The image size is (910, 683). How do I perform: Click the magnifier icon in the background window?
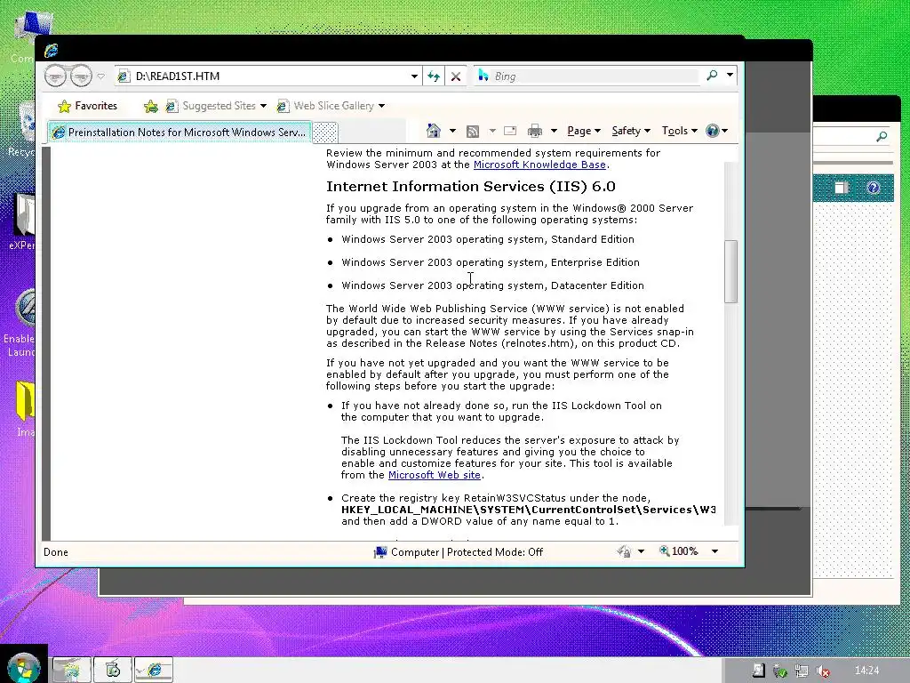882,136
